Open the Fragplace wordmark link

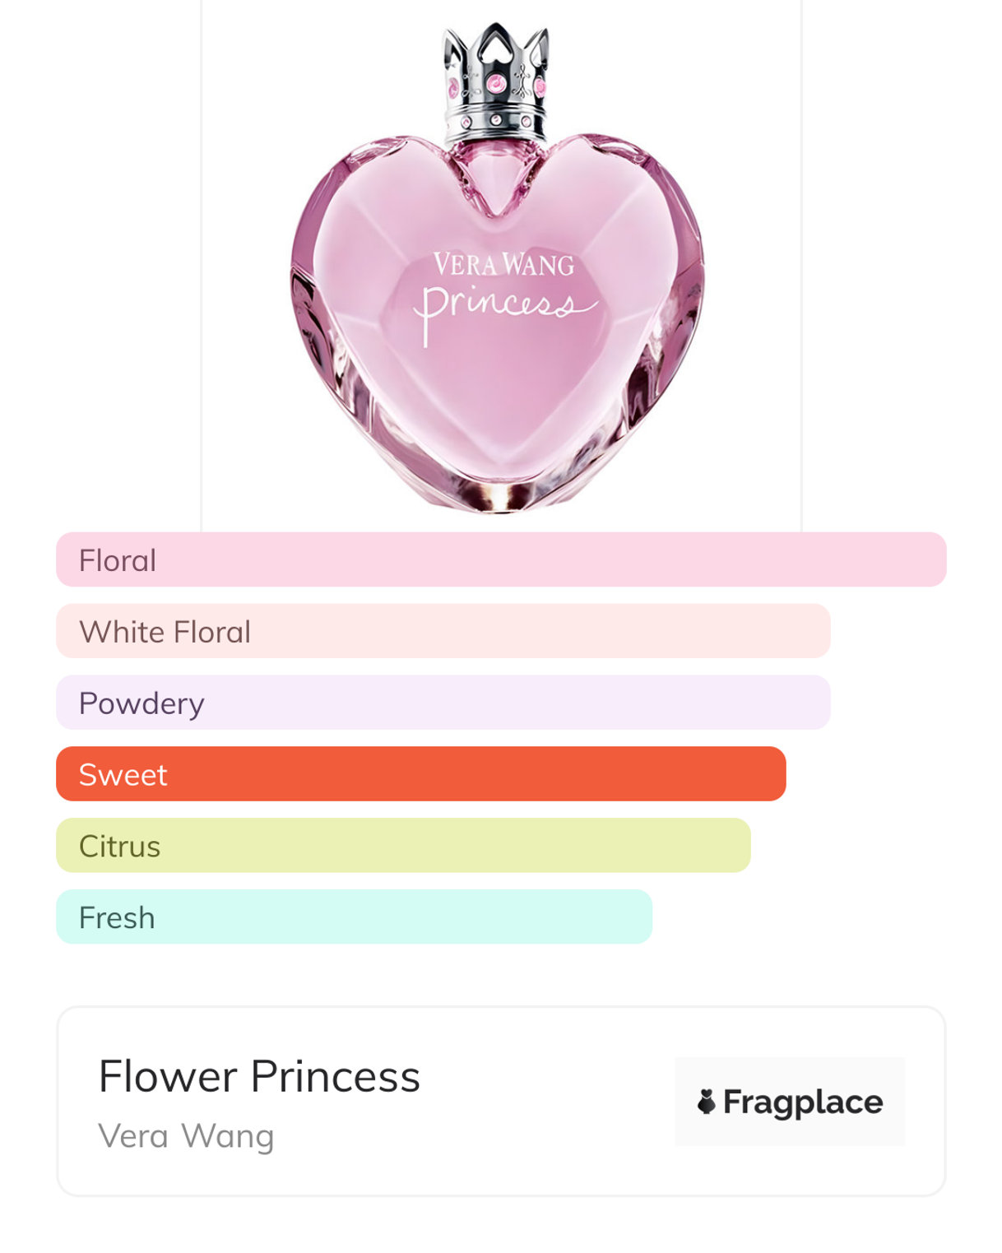click(x=802, y=1102)
